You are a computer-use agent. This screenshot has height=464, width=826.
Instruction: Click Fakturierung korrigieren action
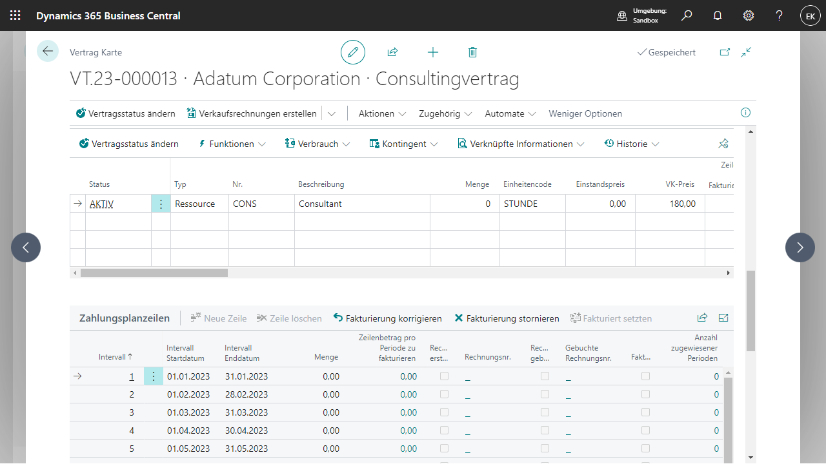pos(388,318)
